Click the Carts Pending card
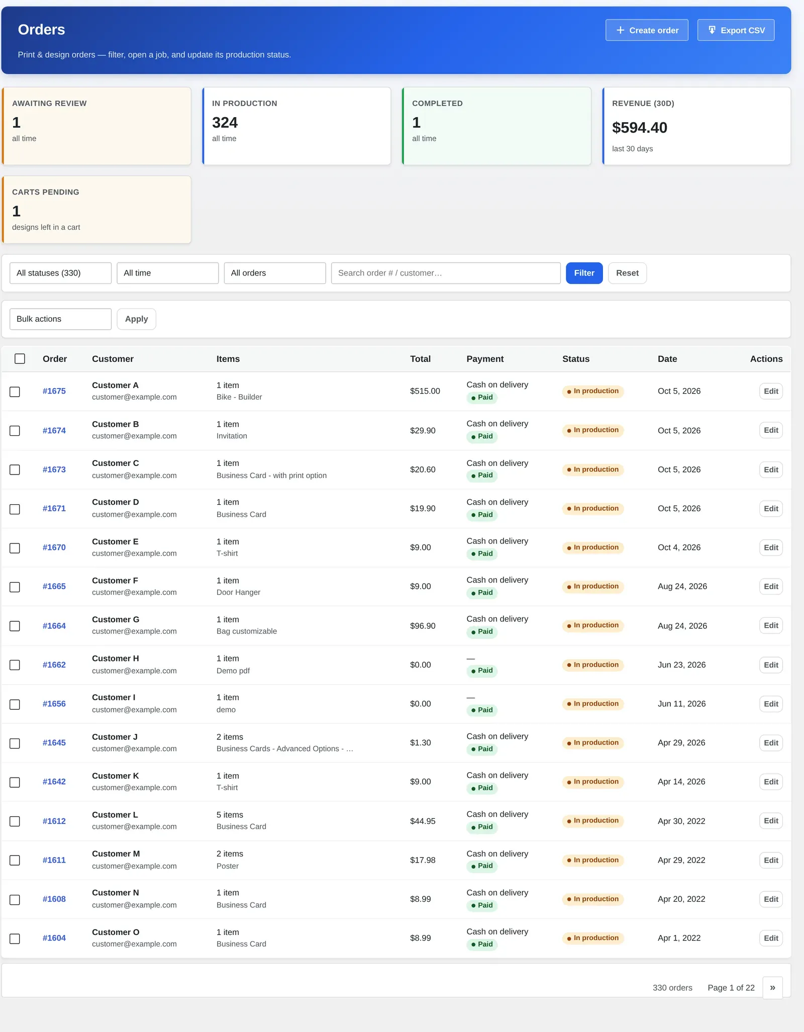 coord(96,210)
